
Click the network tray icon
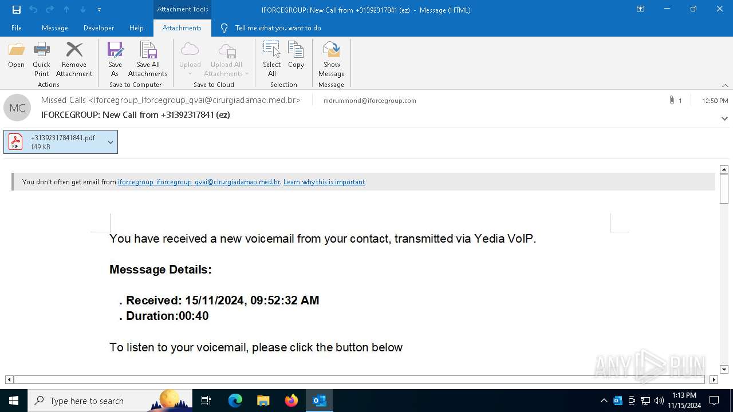(645, 401)
